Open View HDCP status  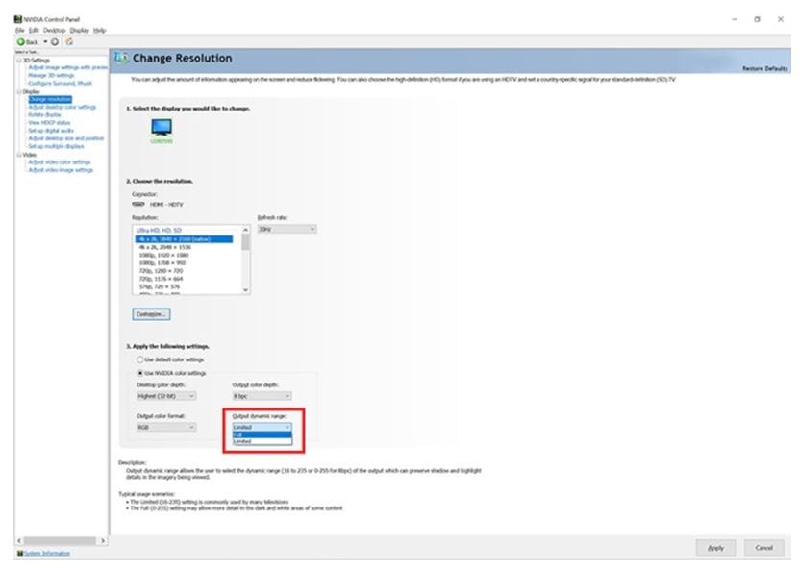(x=49, y=123)
